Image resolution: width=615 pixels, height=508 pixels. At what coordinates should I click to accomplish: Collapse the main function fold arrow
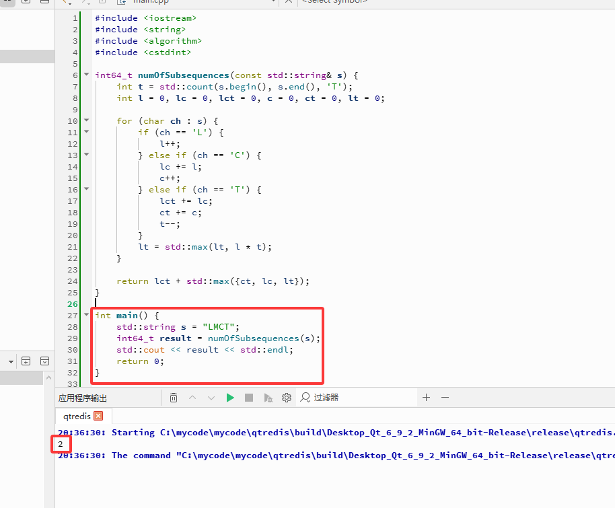87,315
